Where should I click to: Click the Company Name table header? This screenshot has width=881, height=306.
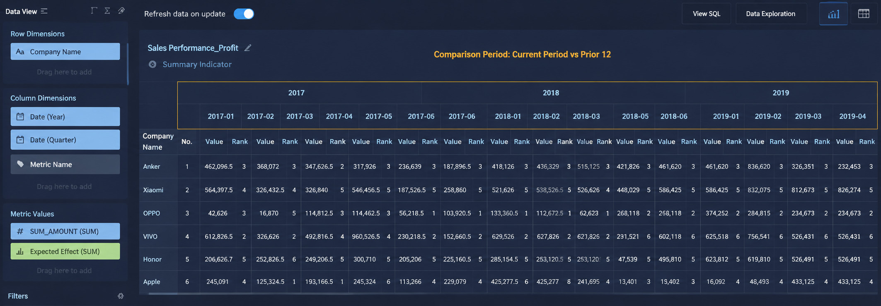158,141
